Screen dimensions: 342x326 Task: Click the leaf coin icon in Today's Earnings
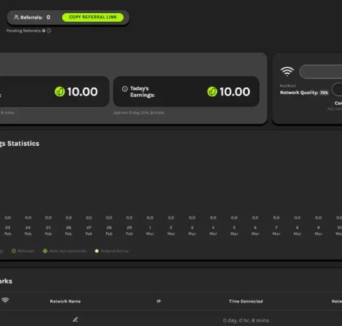click(x=212, y=92)
